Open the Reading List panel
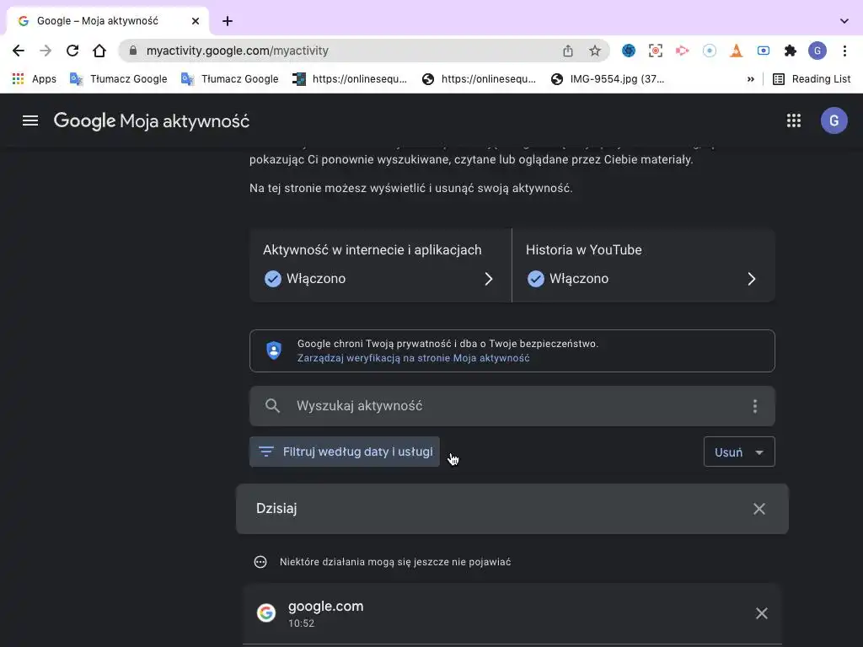The width and height of the screenshot is (863, 647). [x=812, y=79]
